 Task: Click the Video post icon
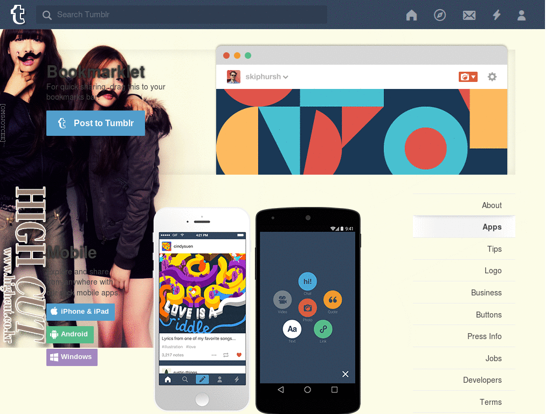(x=282, y=300)
